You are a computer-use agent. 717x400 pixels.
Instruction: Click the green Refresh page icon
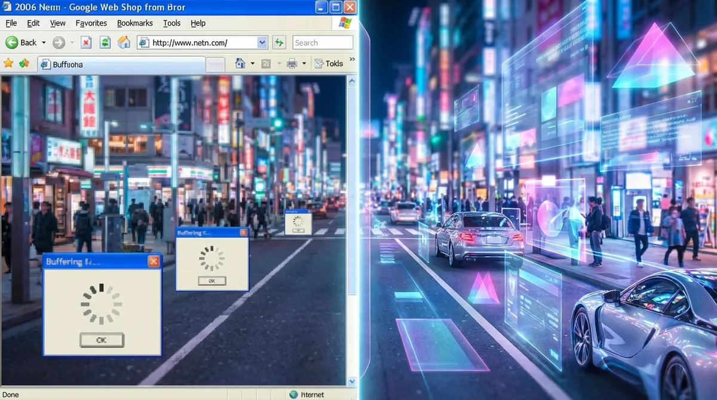click(x=105, y=42)
